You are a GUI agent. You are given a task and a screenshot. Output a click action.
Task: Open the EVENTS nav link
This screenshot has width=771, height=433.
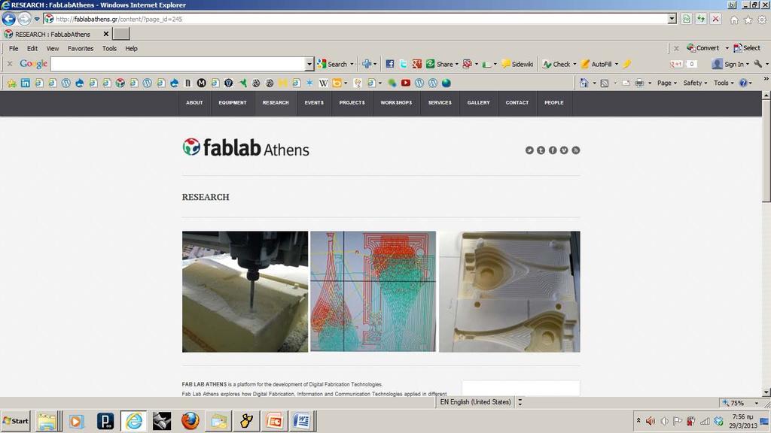click(314, 103)
